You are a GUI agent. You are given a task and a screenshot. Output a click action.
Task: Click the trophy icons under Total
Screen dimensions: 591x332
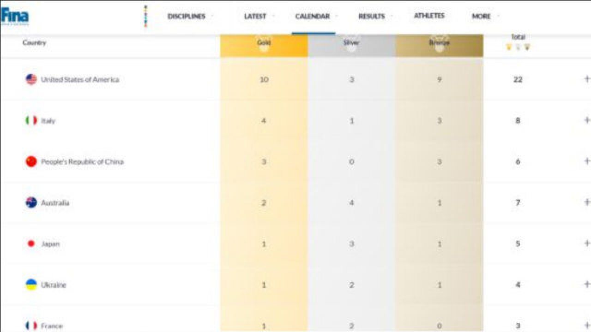[518, 47]
